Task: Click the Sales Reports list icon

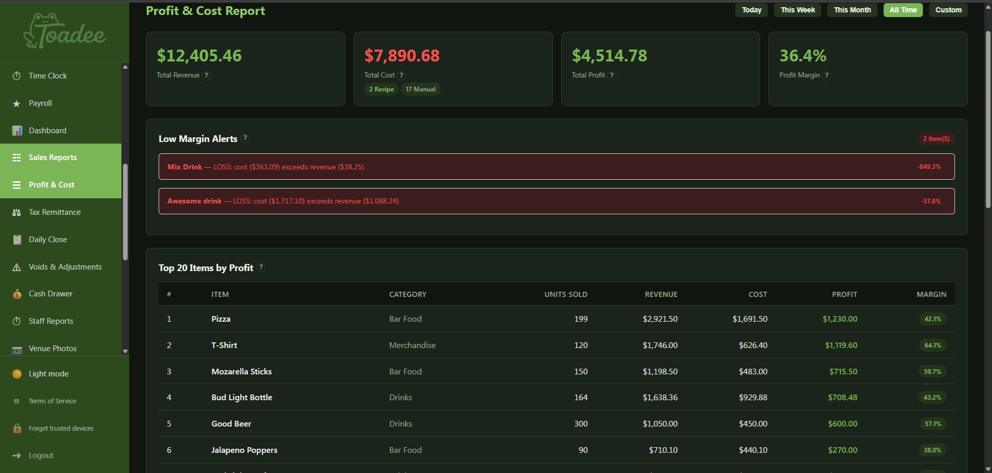Action: tap(17, 157)
